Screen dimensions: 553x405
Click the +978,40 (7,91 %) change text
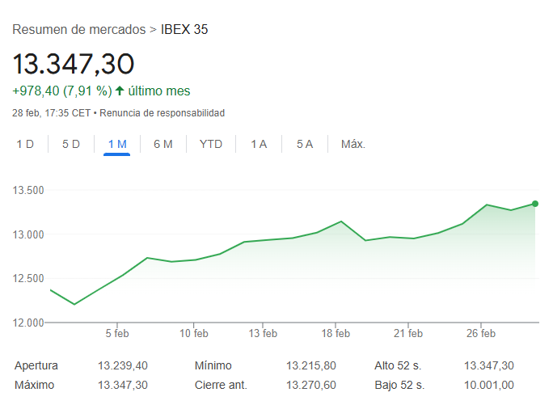coord(61,91)
